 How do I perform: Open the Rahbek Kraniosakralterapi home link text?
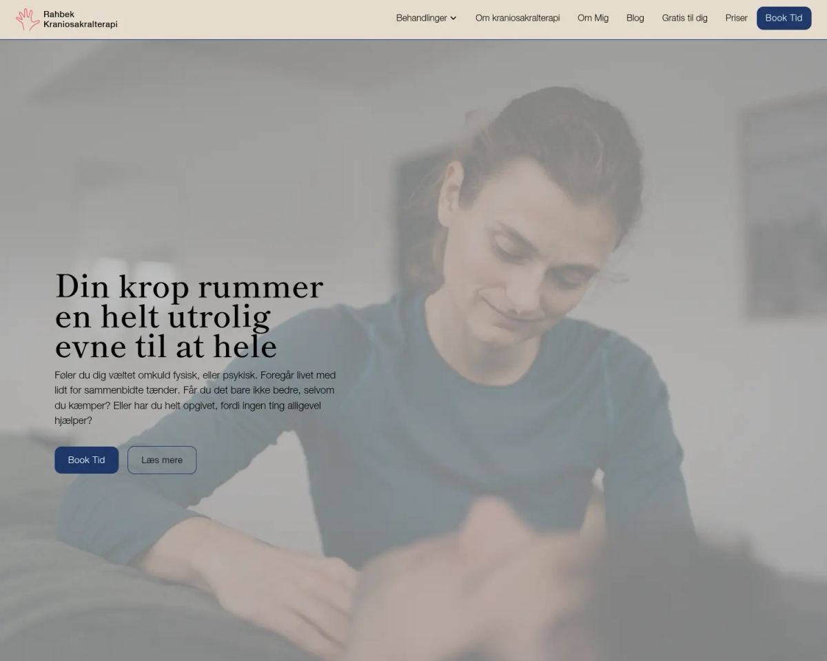click(80, 19)
